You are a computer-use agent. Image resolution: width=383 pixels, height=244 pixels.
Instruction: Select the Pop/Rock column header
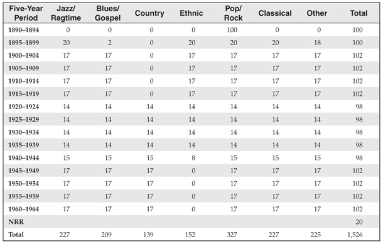(x=234, y=13)
